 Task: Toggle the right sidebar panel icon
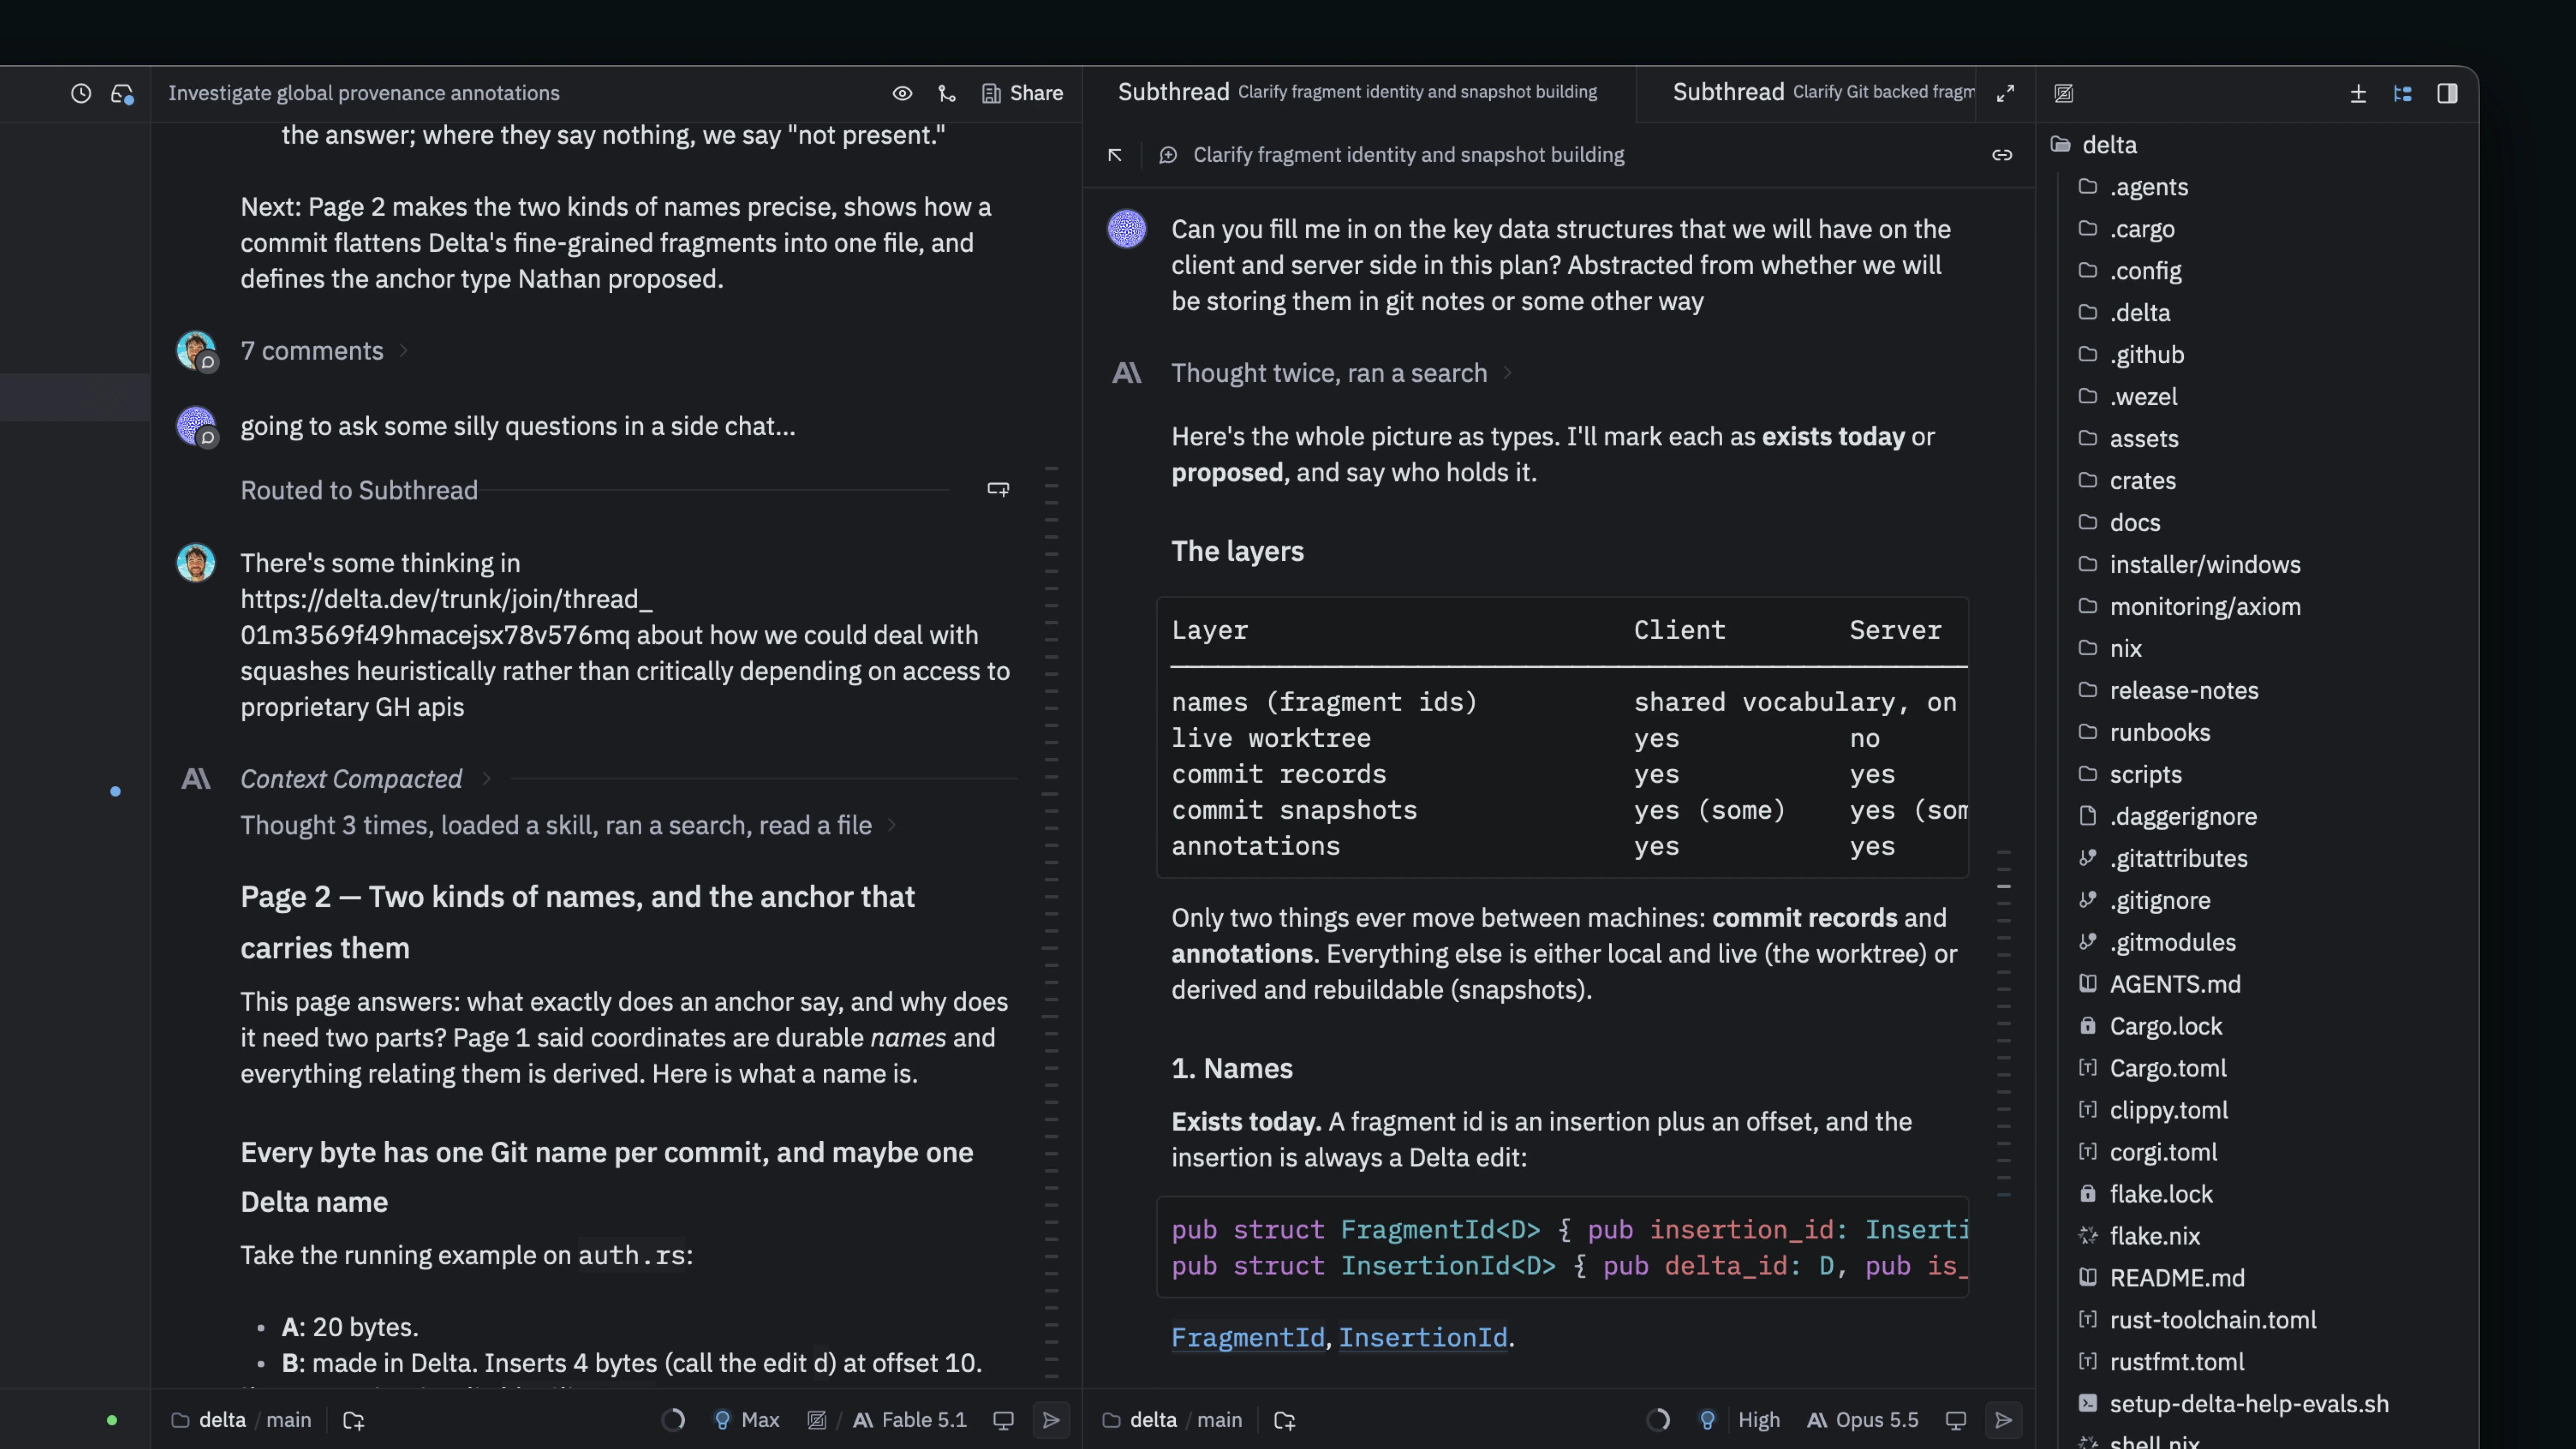point(2447,93)
